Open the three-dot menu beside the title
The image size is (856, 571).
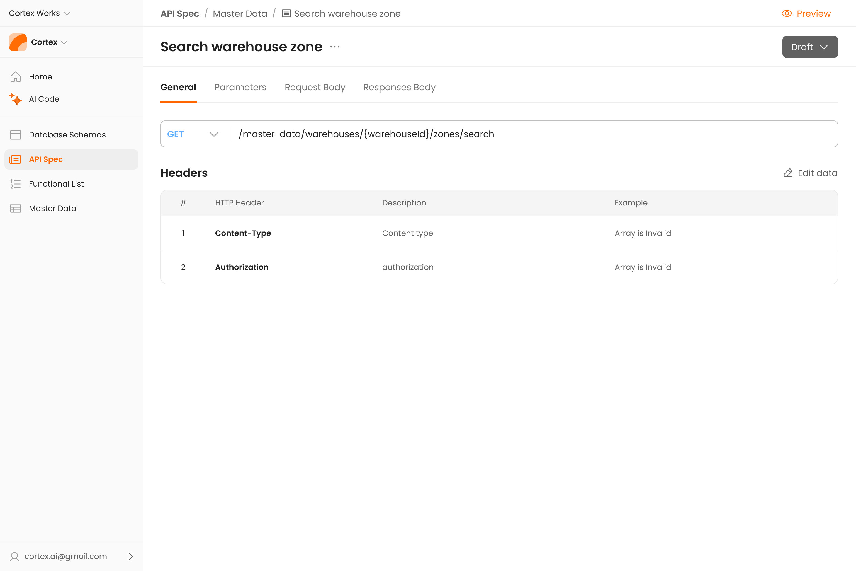pos(335,47)
